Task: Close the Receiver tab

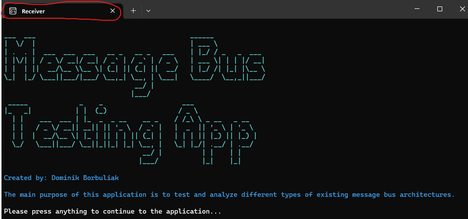Action: point(112,11)
